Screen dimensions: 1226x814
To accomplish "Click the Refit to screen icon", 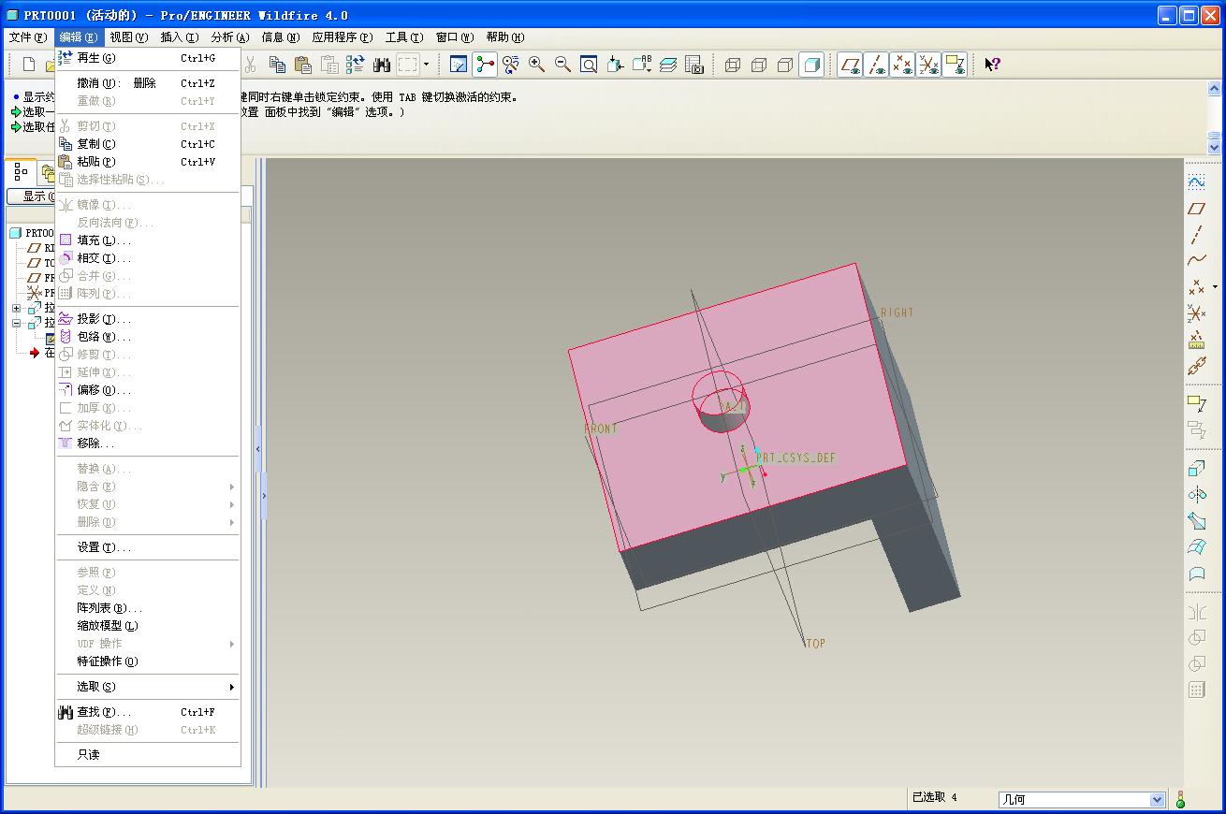I will point(589,65).
